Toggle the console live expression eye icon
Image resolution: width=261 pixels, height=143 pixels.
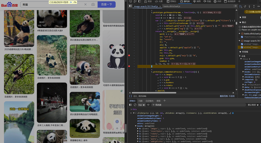tap(148, 105)
